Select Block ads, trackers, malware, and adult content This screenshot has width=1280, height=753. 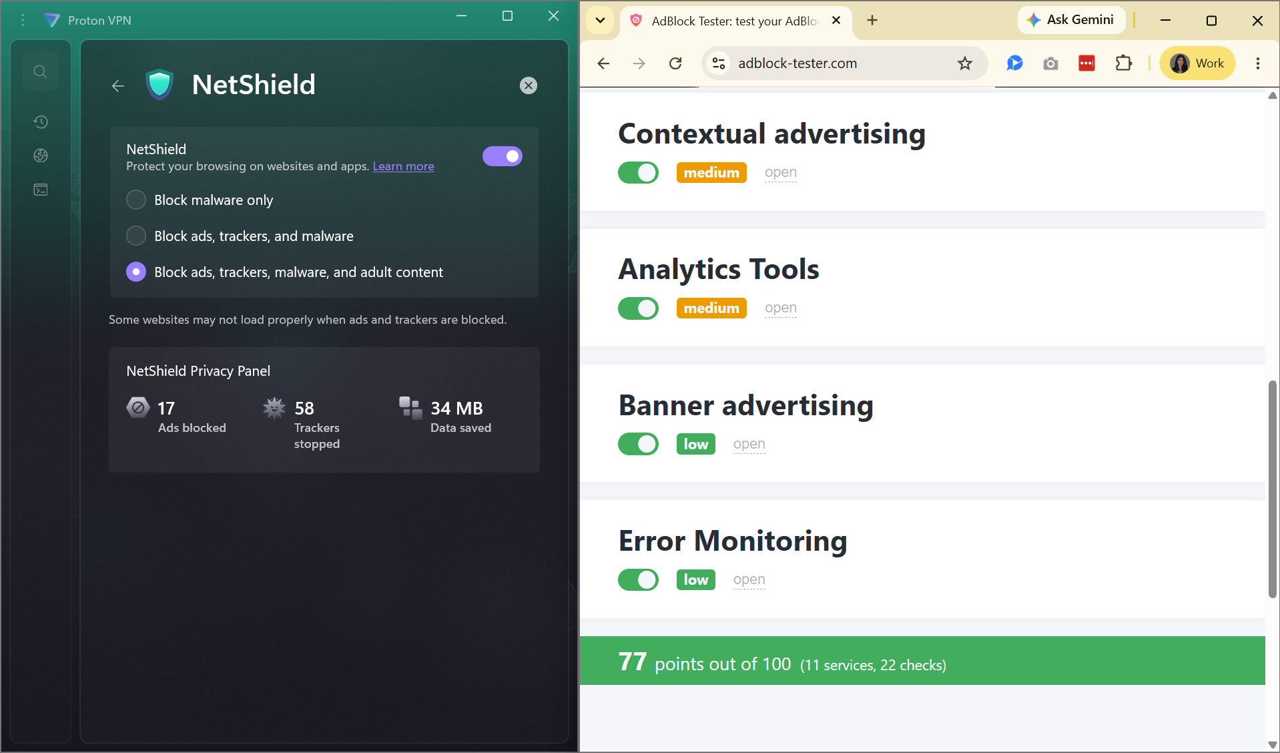tap(285, 272)
